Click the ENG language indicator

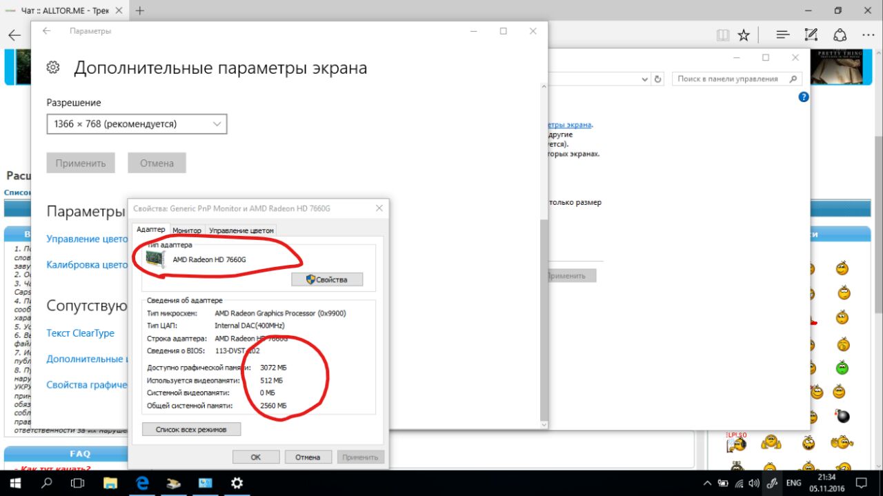(794, 484)
